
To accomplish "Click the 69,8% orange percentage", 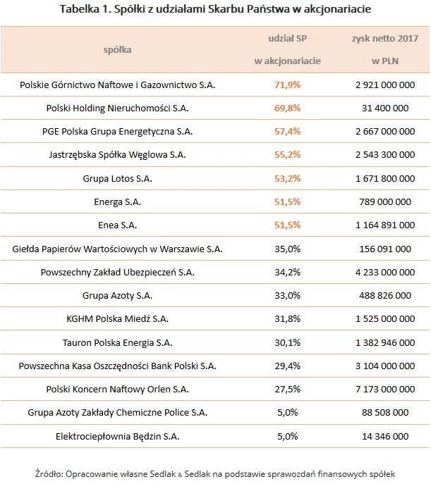I will pos(287,108).
